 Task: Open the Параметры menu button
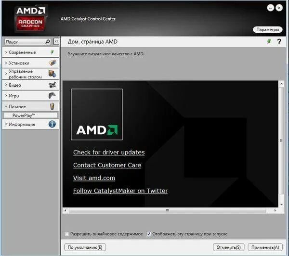point(267,29)
